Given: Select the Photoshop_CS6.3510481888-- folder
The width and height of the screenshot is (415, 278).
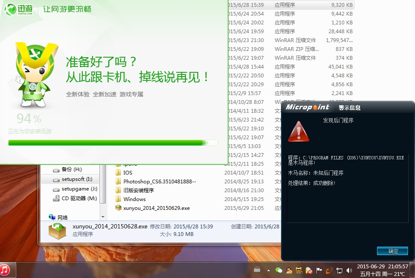Looking at the screenshot, I should tap(160, 182).
